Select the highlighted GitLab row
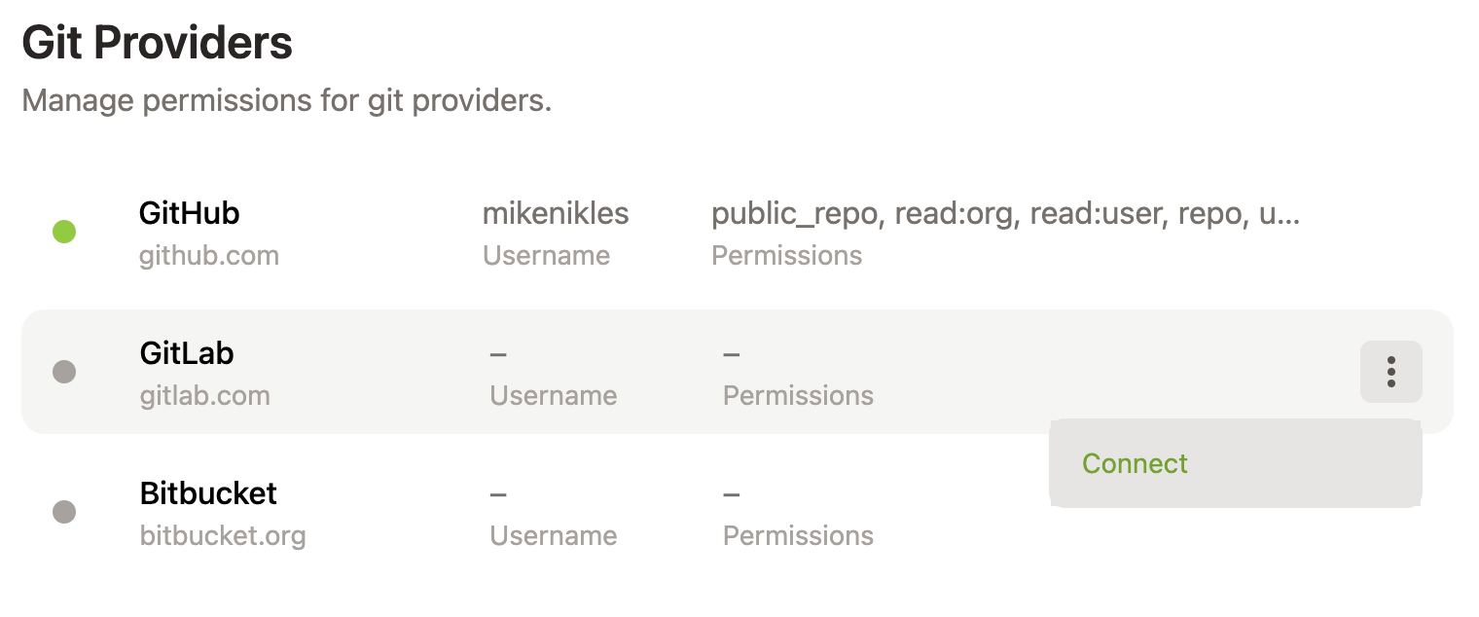Viewport: 1479px width, 617px height. click(x=584, y=371)
